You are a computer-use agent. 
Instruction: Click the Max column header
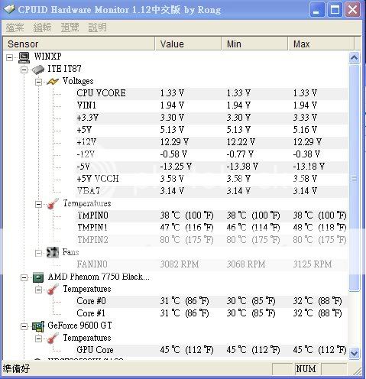(x=321, y=44)
